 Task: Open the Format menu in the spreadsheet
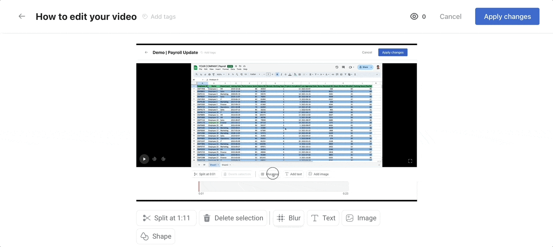click(x=225, y=69)
